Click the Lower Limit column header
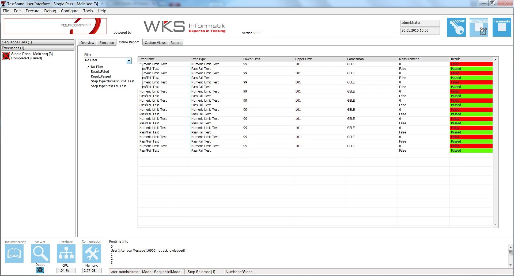 [x=267, y=59]
